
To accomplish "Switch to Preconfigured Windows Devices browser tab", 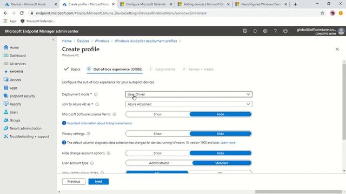I will [261, 4].
